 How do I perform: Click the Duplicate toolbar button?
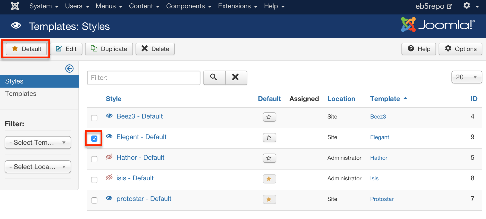[x=109, y=49]
